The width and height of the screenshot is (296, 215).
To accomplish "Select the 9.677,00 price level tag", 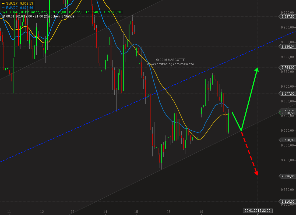I will pyautogui.click(x=287, y=93).
